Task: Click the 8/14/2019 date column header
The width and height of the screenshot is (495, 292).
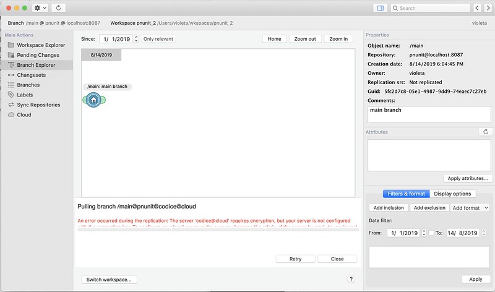Action: 101,55
